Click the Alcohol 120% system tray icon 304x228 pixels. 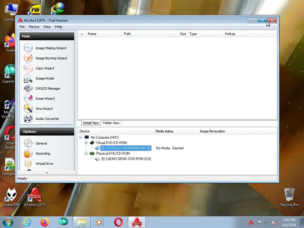point(251,222)
